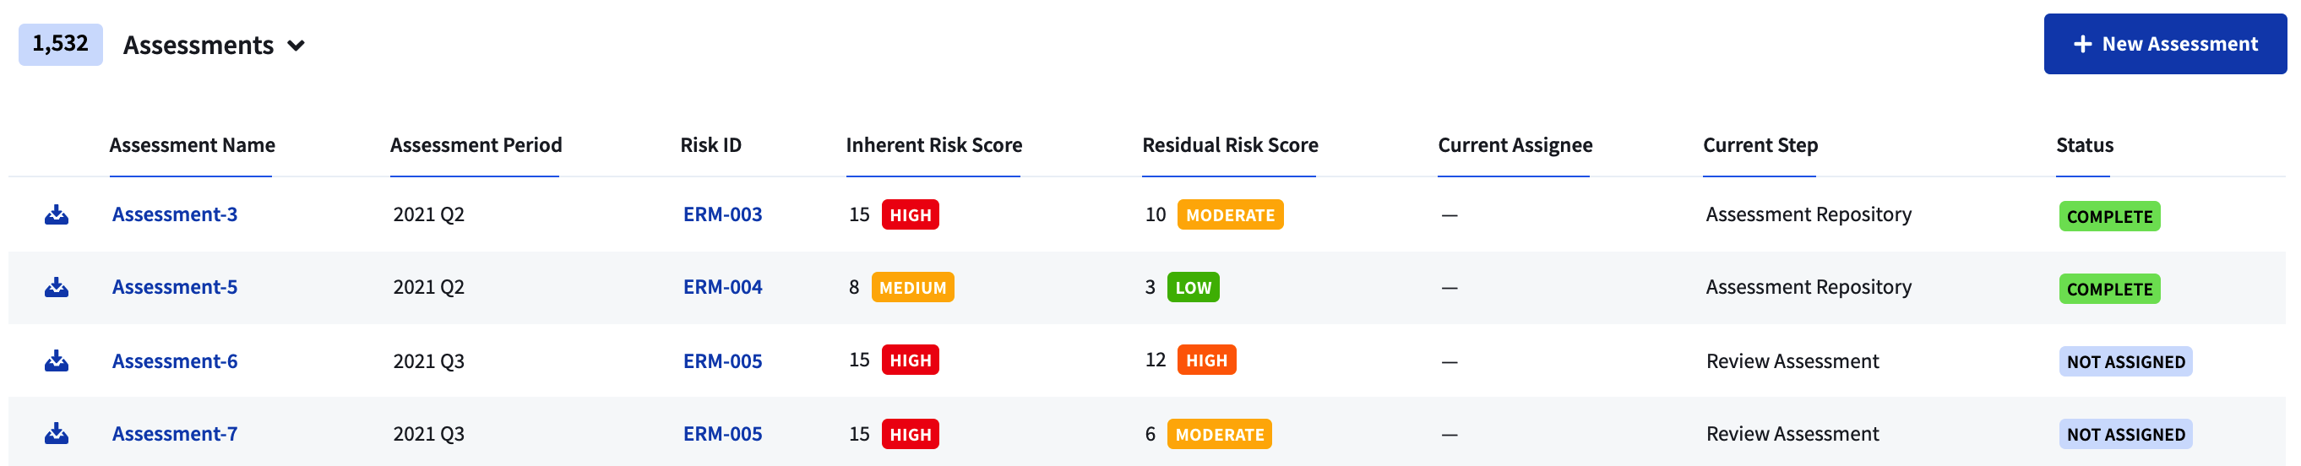Download Assessment-6 using its row icon
This screenshot has height=466, width=2301.
57,361
